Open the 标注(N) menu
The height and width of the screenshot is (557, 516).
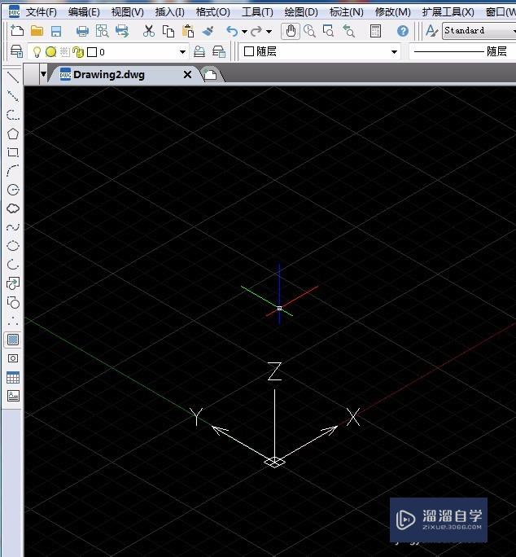point(346,12)
